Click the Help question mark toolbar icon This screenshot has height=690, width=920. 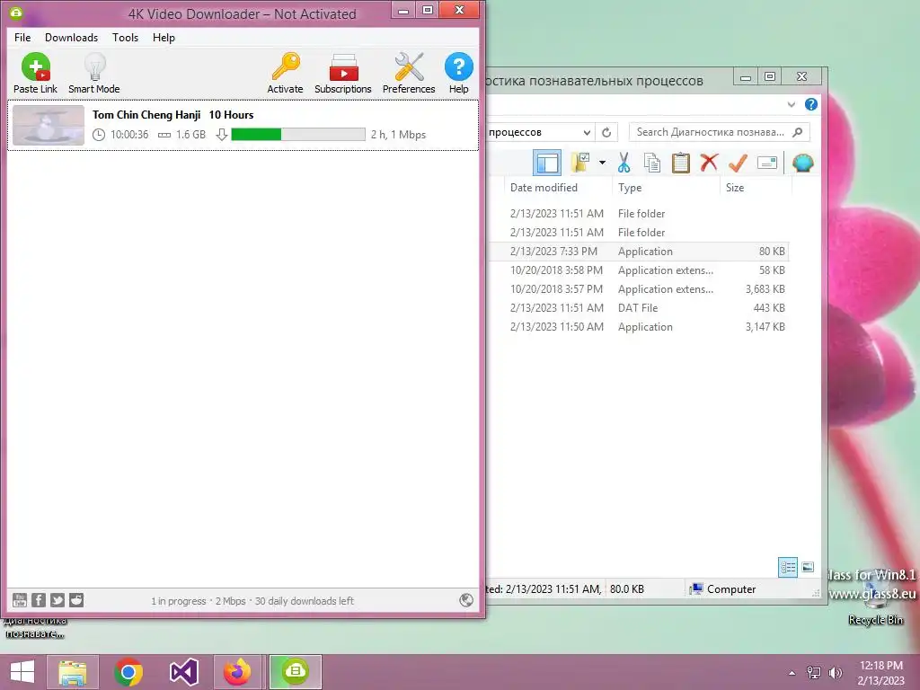459,74
